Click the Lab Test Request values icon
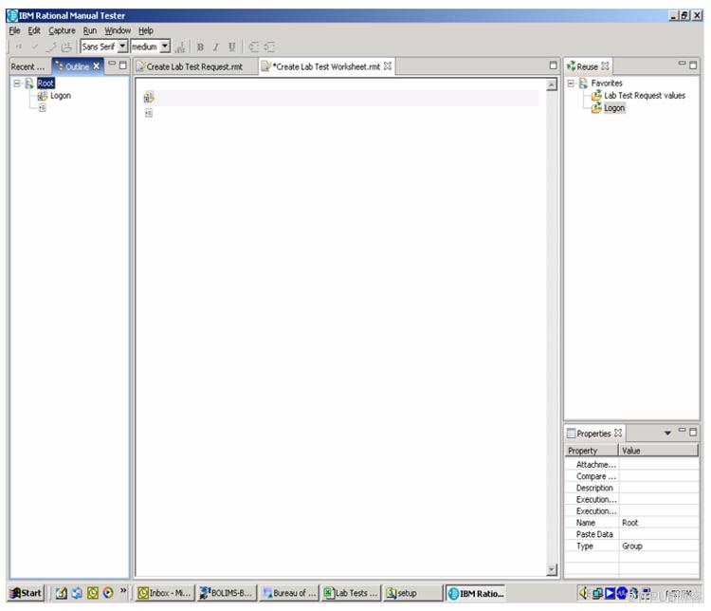This screenshot has height=611, width=711. coord(596,96)
